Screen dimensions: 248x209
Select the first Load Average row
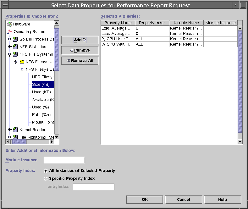[x=169, y=28]
